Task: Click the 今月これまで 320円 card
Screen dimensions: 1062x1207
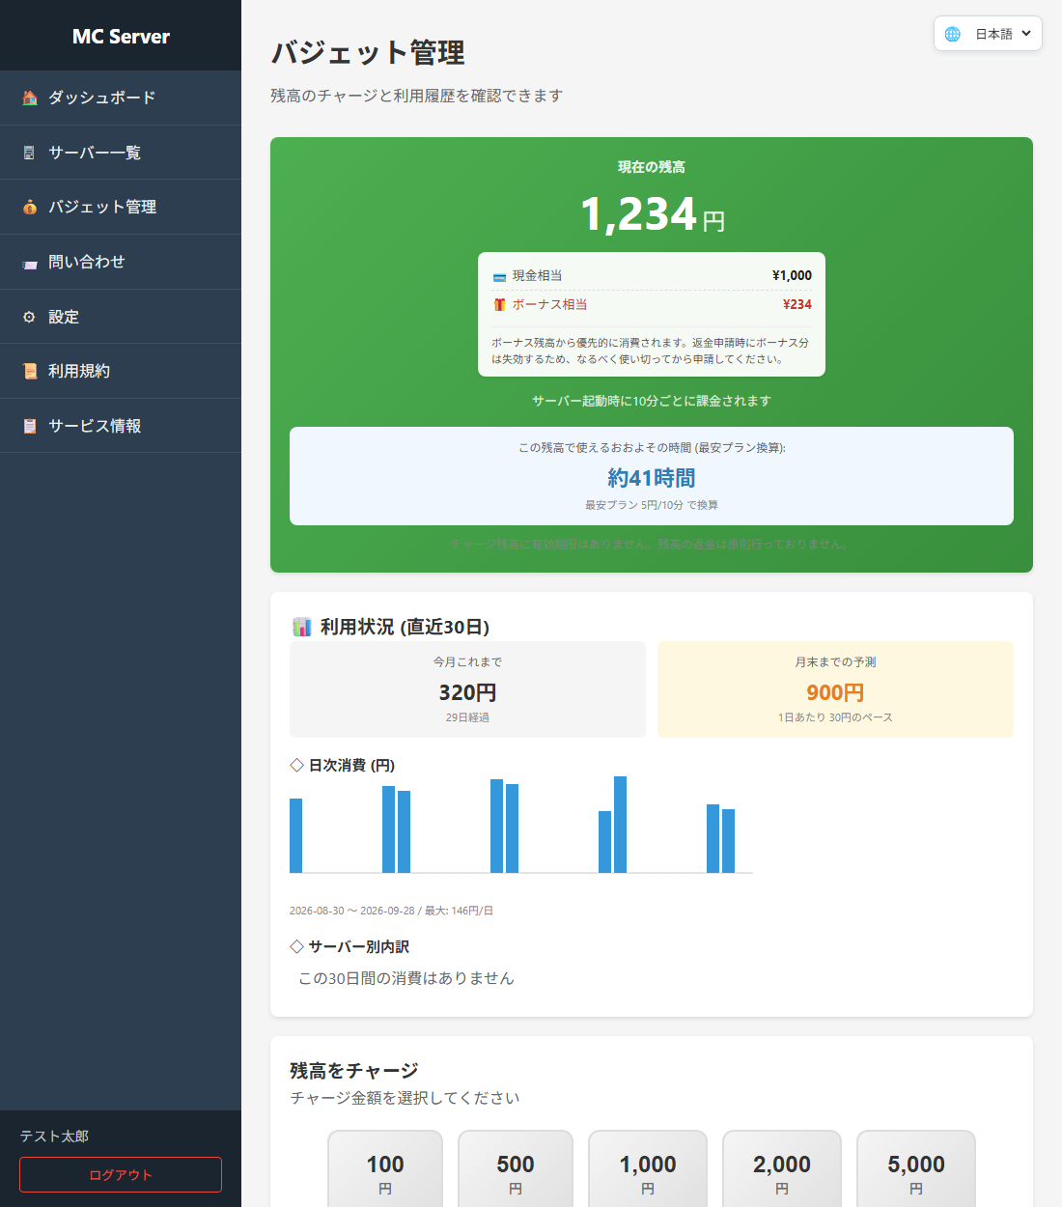Action: 467,689
